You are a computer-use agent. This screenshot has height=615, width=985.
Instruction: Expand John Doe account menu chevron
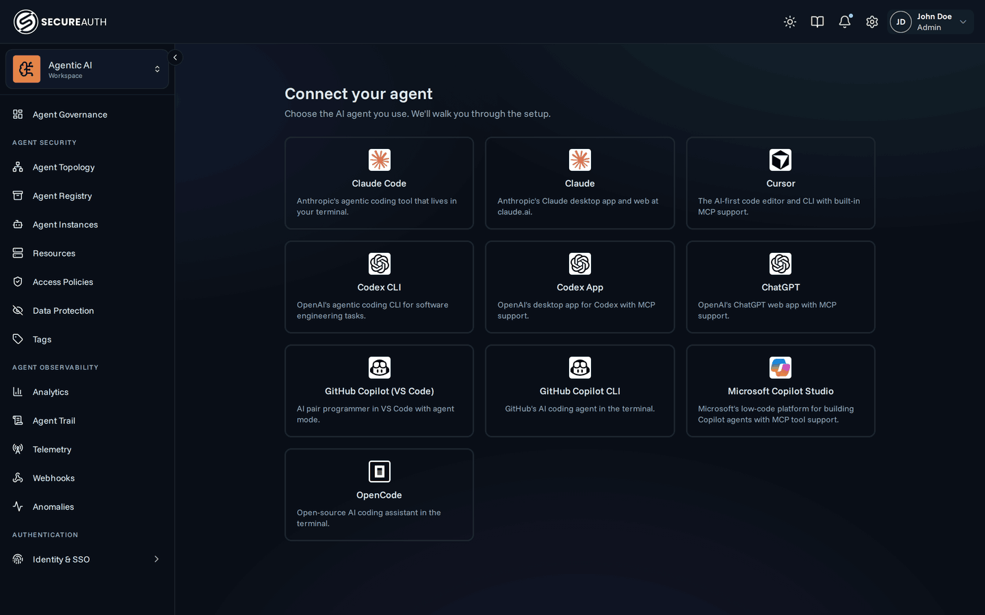963,22
